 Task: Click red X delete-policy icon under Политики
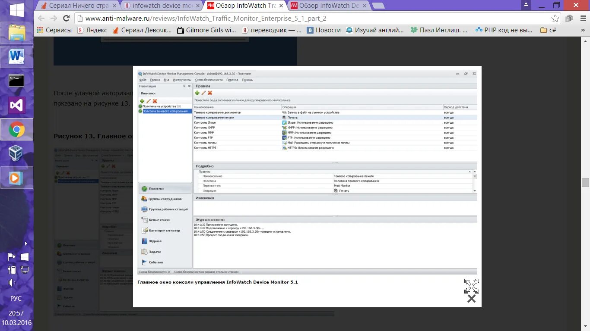[x=155, y=101]
